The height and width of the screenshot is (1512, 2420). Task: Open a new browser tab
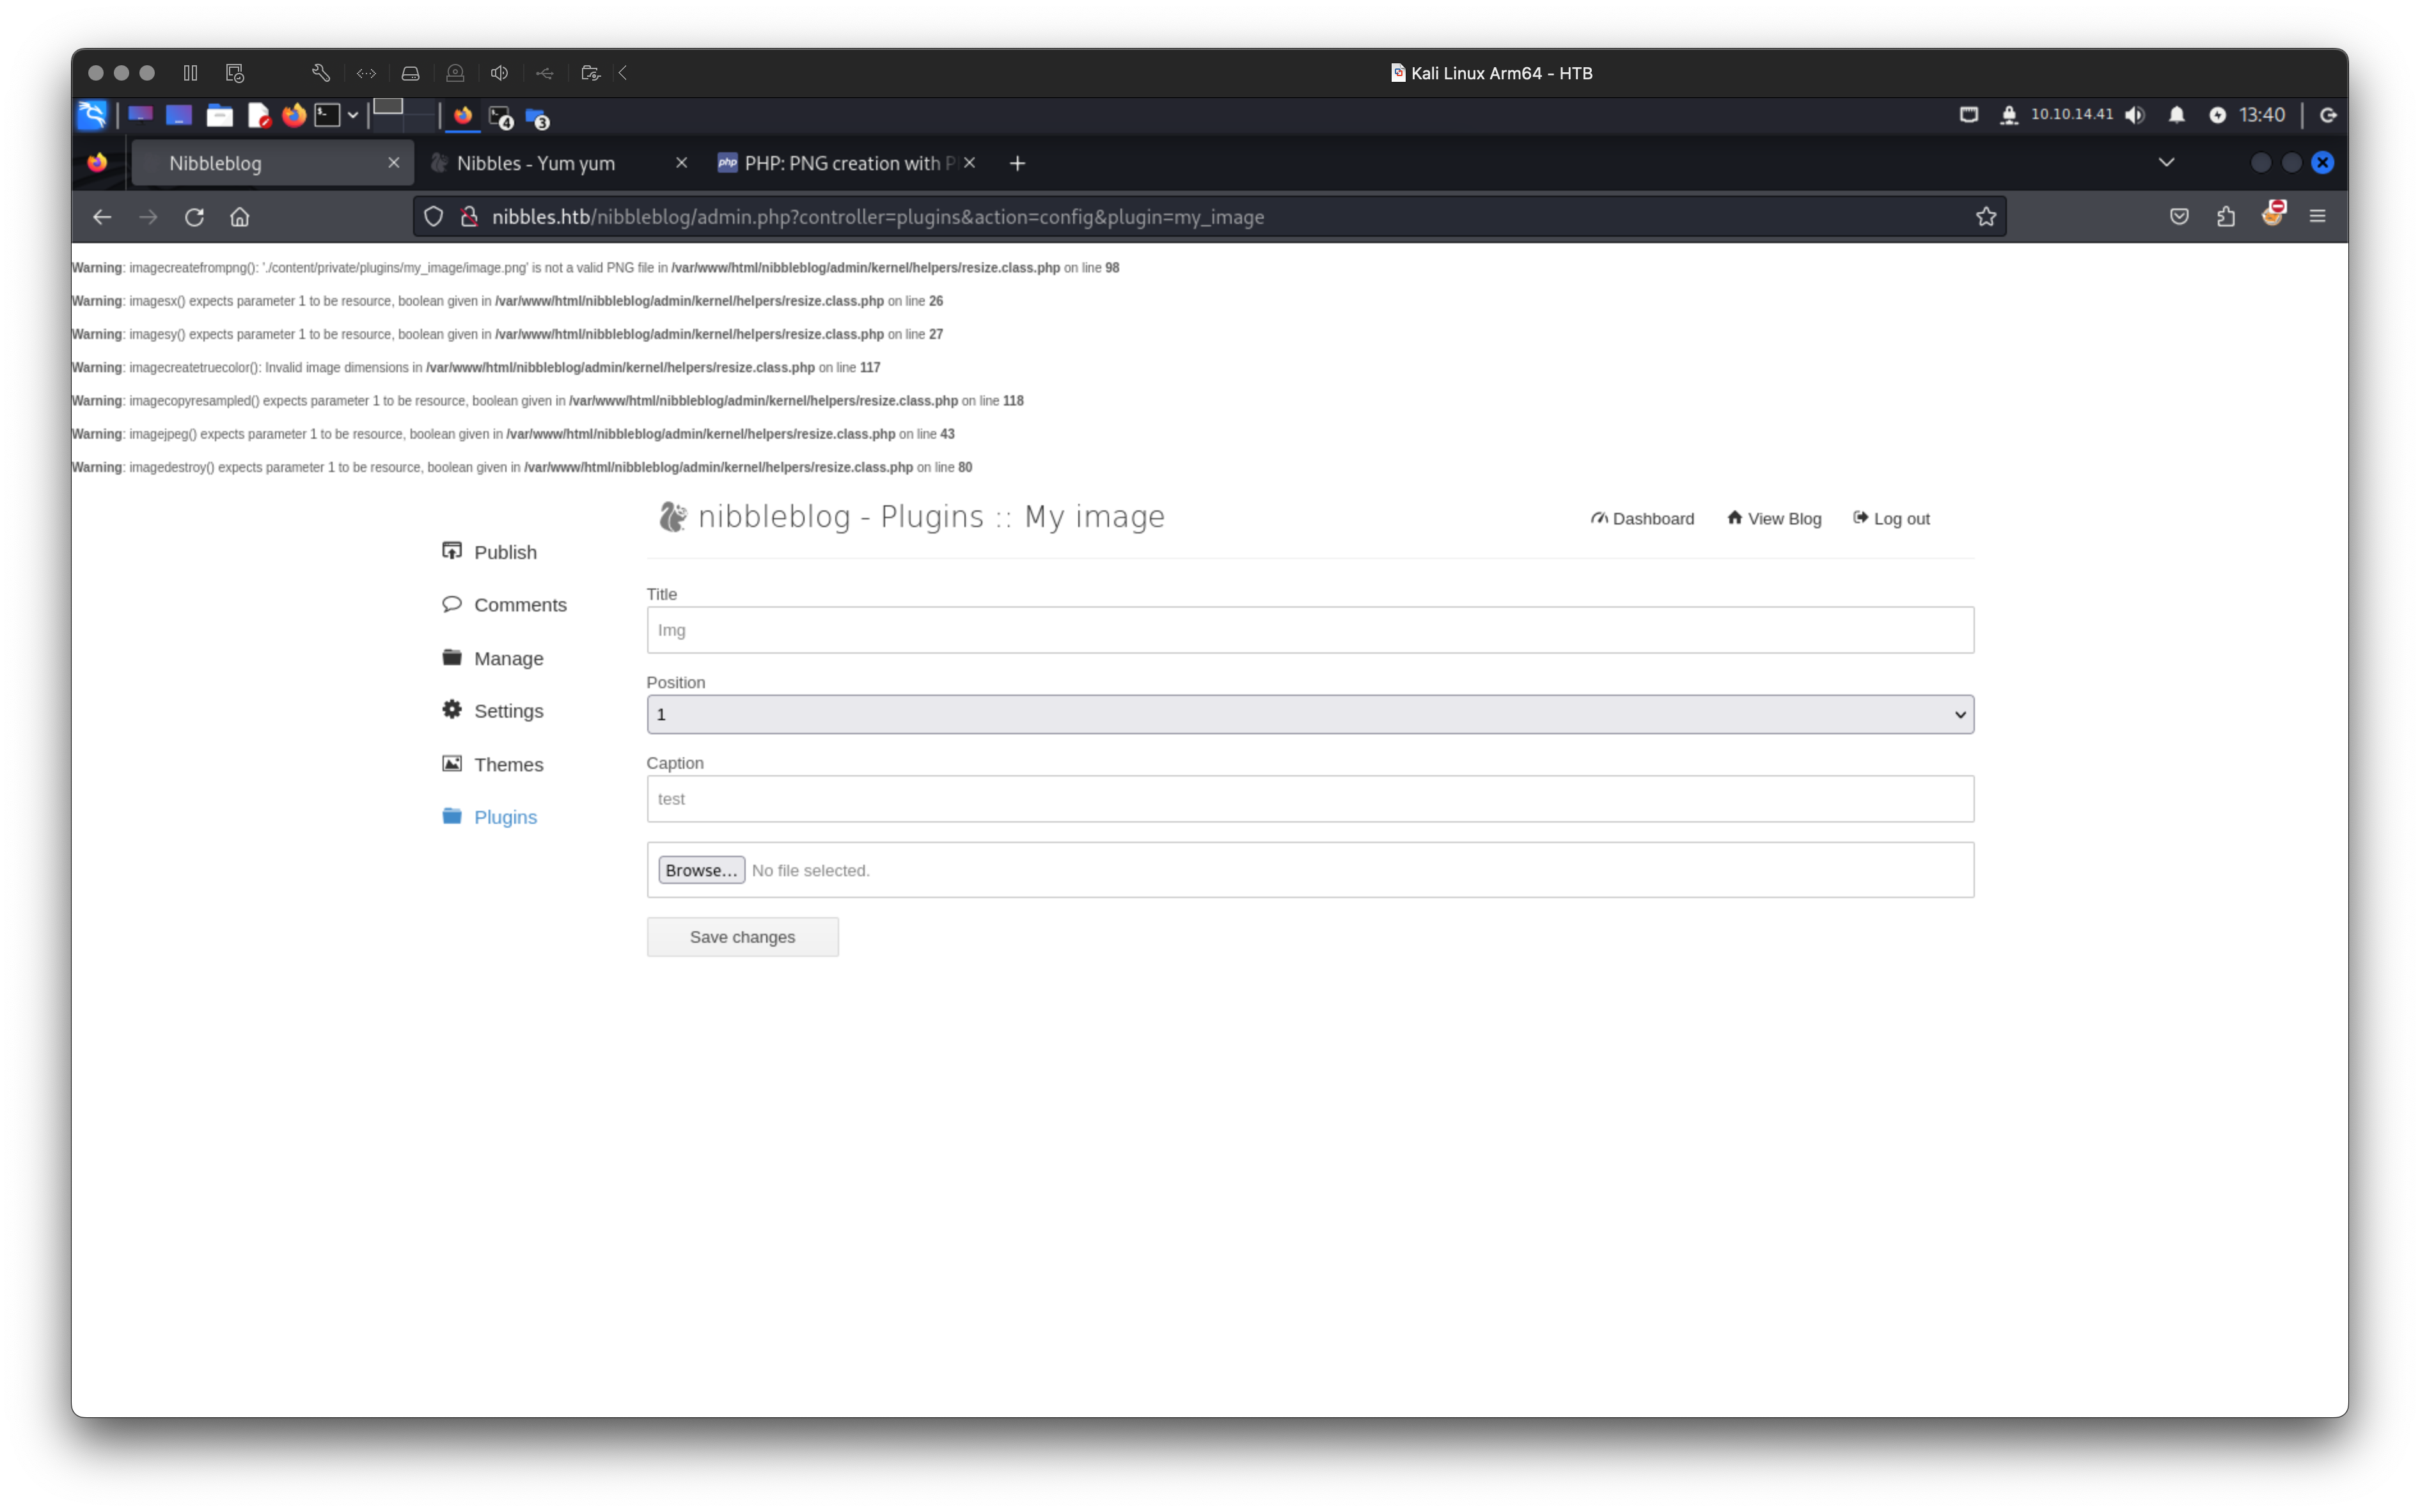point(1017,163)
